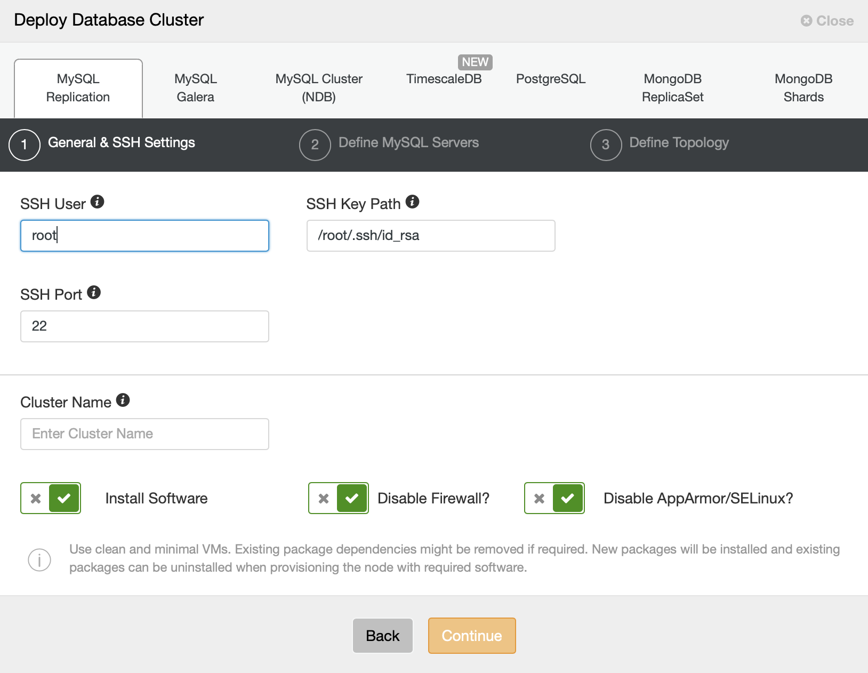Focus the SSH User input field
Viewport: 868px width, 673px height.
(x=144, y=236)
